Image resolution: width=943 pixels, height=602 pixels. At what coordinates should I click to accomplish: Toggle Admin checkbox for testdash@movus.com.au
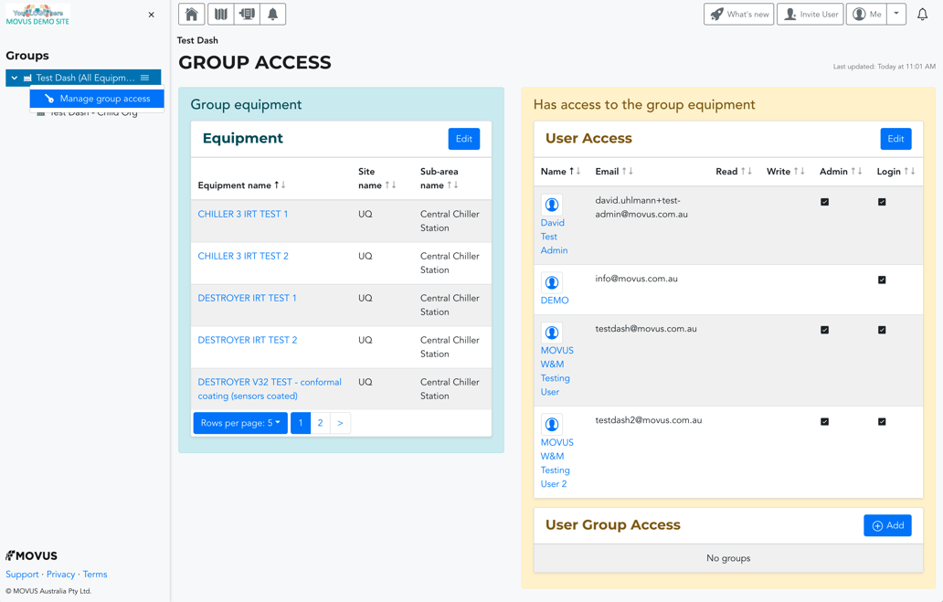824,330
